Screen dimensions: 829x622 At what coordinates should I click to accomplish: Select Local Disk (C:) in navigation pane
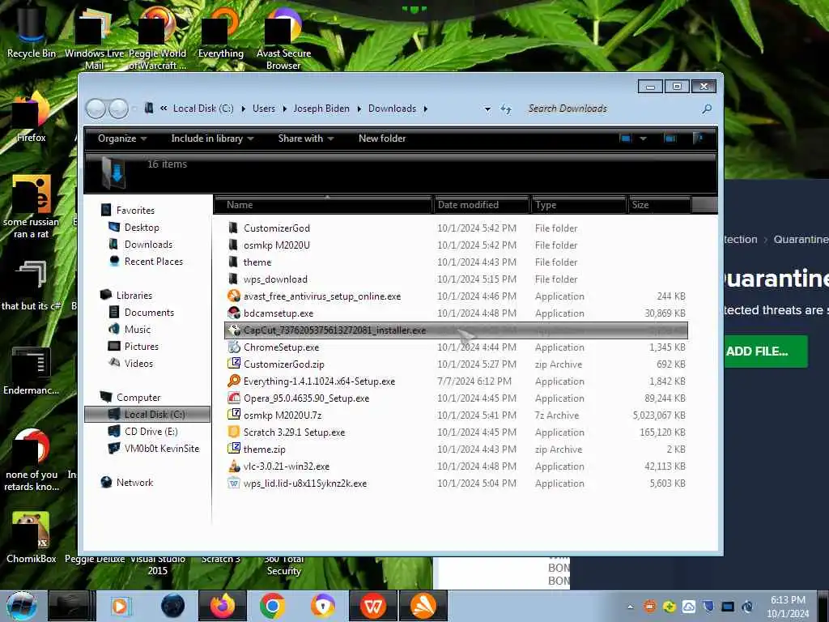tap(147, 414)
